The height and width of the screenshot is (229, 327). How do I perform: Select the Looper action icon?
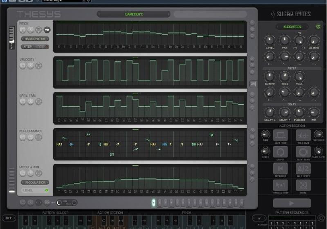pyautogui.click(x=280, y=152)
